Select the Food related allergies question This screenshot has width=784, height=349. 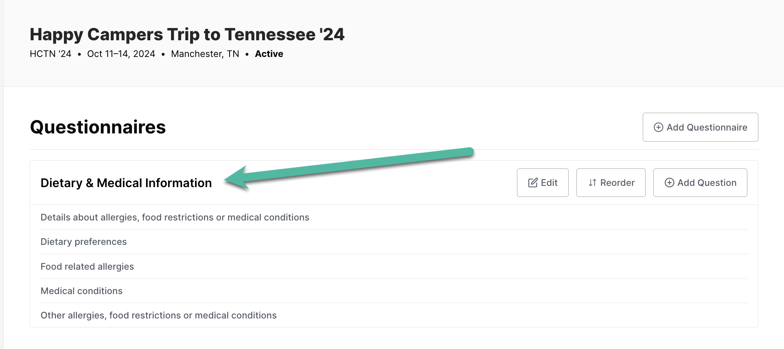tap(87, 266)
